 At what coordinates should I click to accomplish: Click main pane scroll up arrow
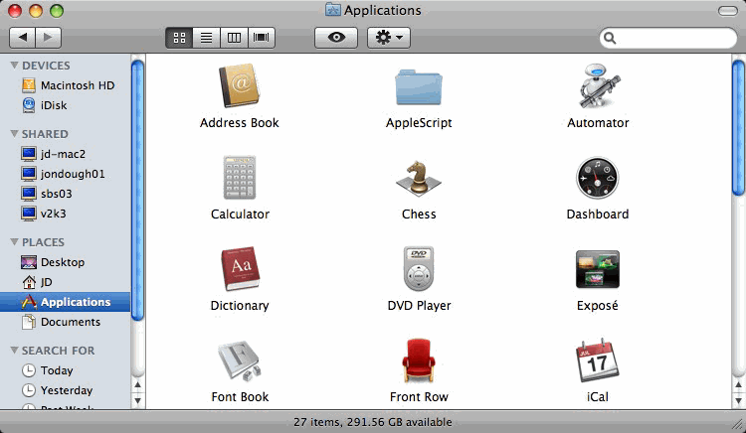point(738,384)
